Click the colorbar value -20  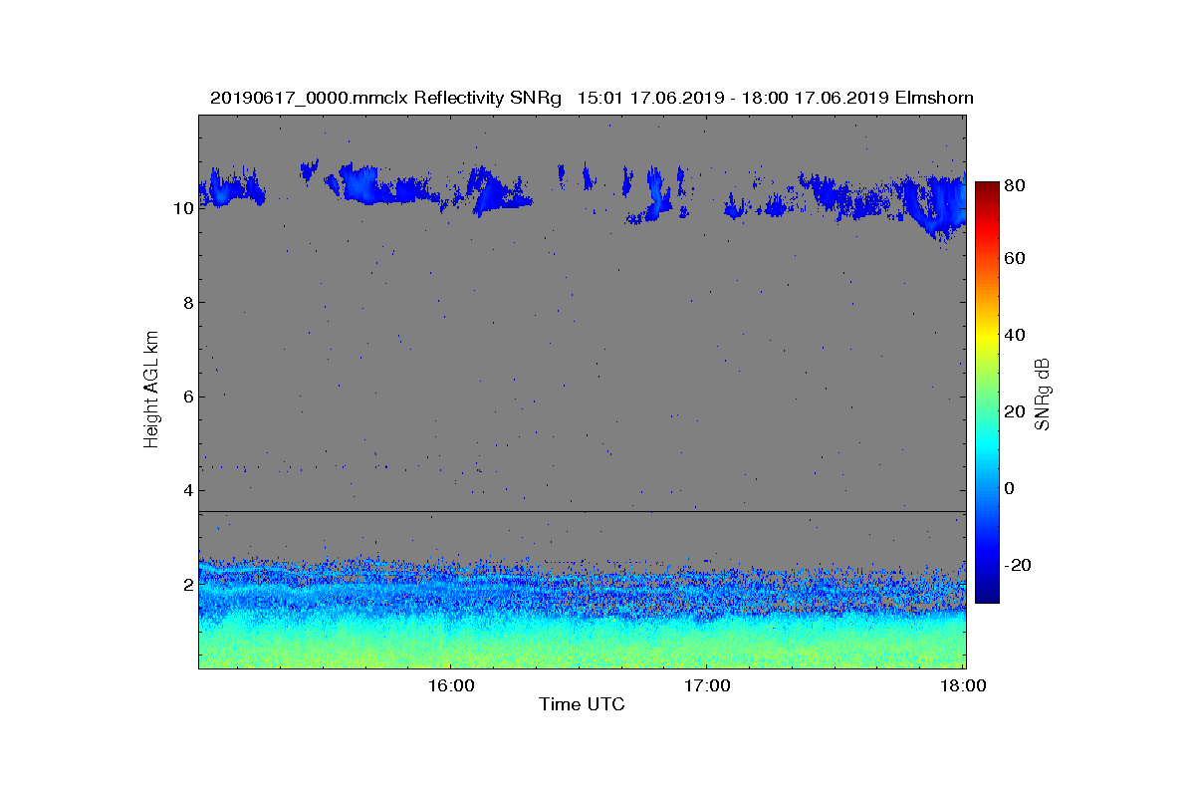click(1019, 565)
